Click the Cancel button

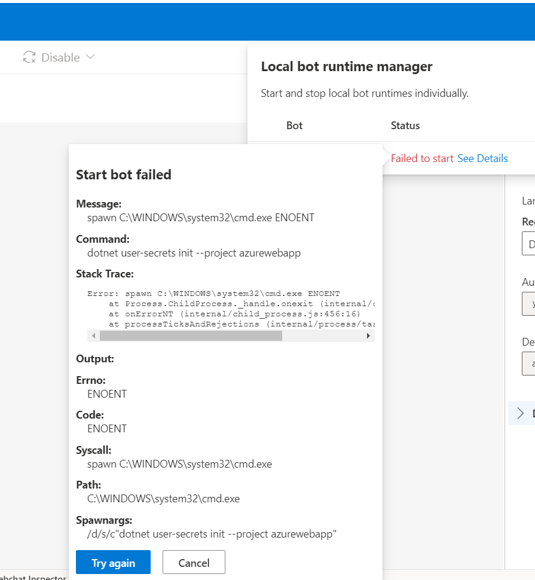(x=194, y=561)
